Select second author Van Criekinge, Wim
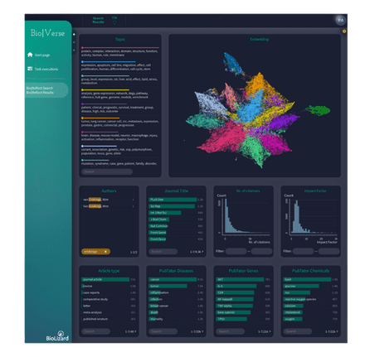This screenshot has height=357, width=370. (109, 206)
